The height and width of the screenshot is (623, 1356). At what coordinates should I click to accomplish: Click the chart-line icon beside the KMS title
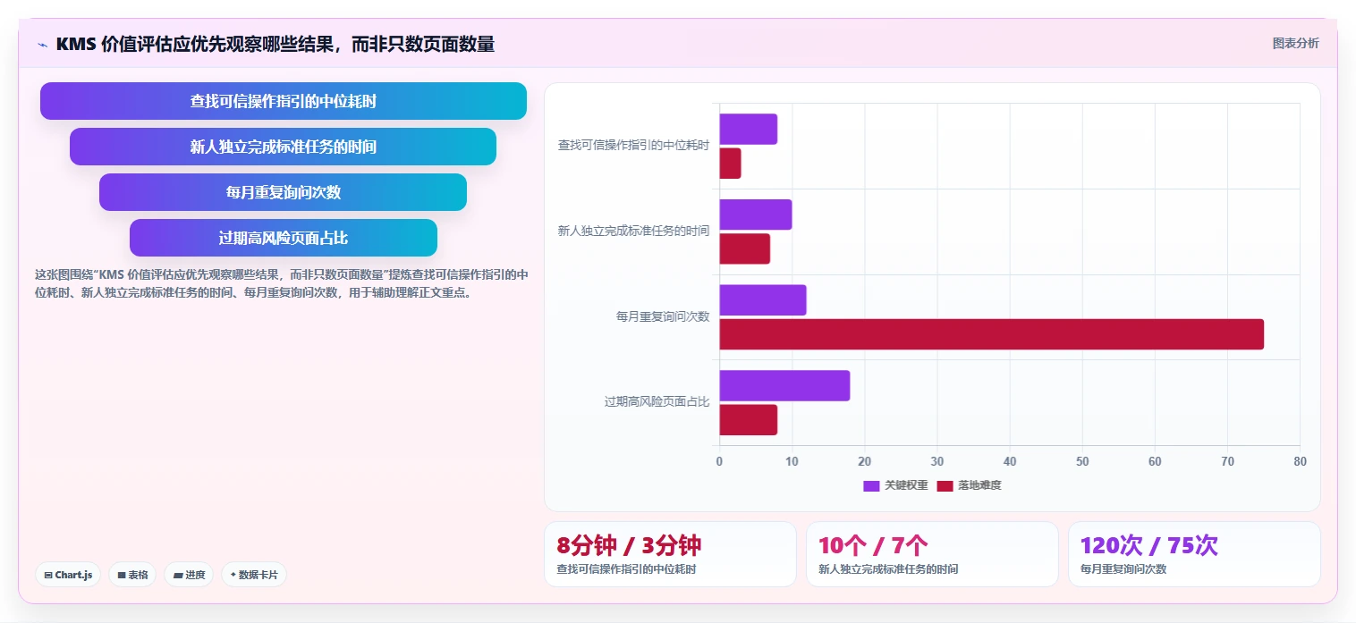[42, 44]
